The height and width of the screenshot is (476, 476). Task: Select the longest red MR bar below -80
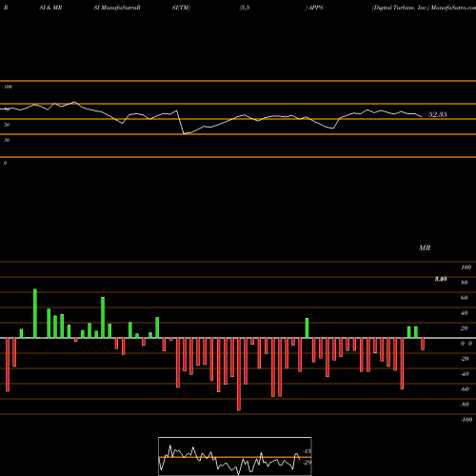tap(239, 374)
